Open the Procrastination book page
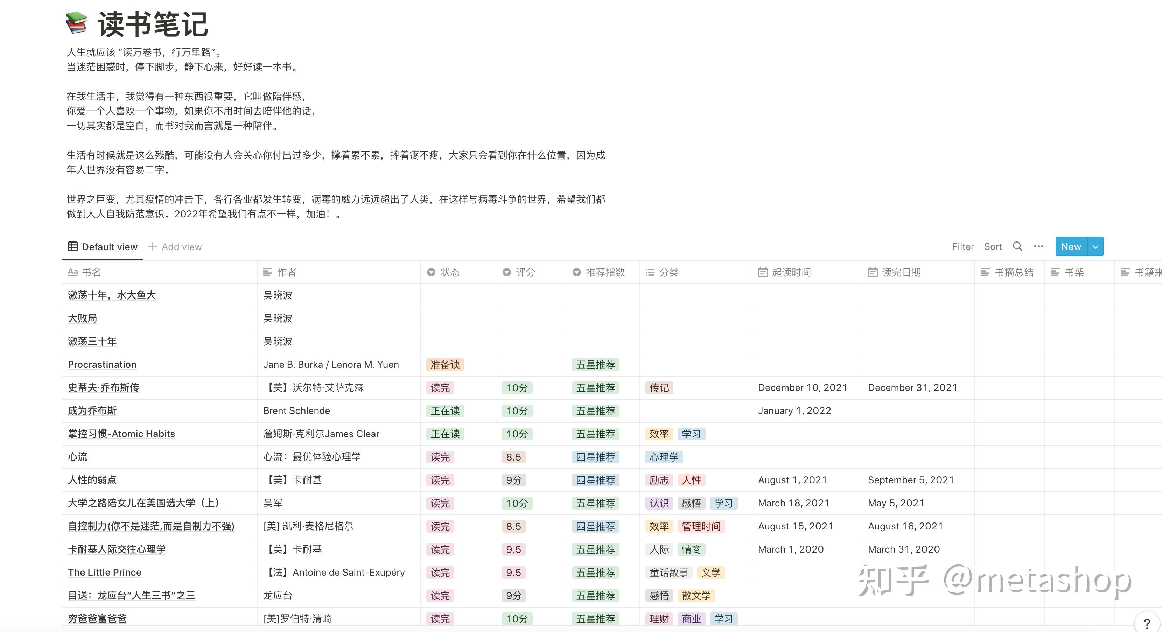 click(102, 365)
